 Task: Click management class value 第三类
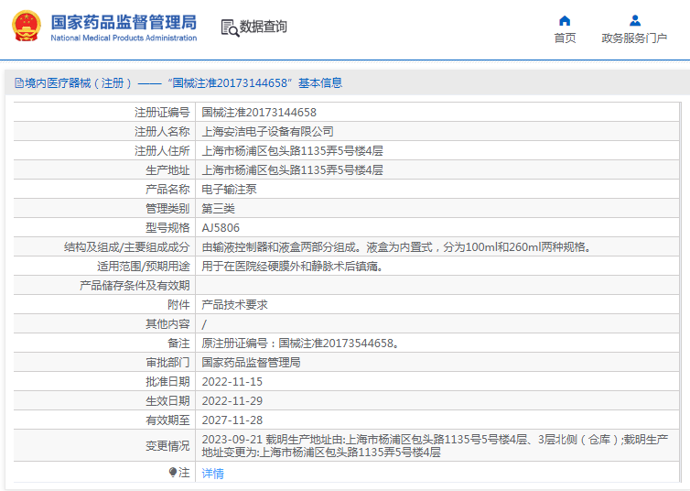pos(218,209)
